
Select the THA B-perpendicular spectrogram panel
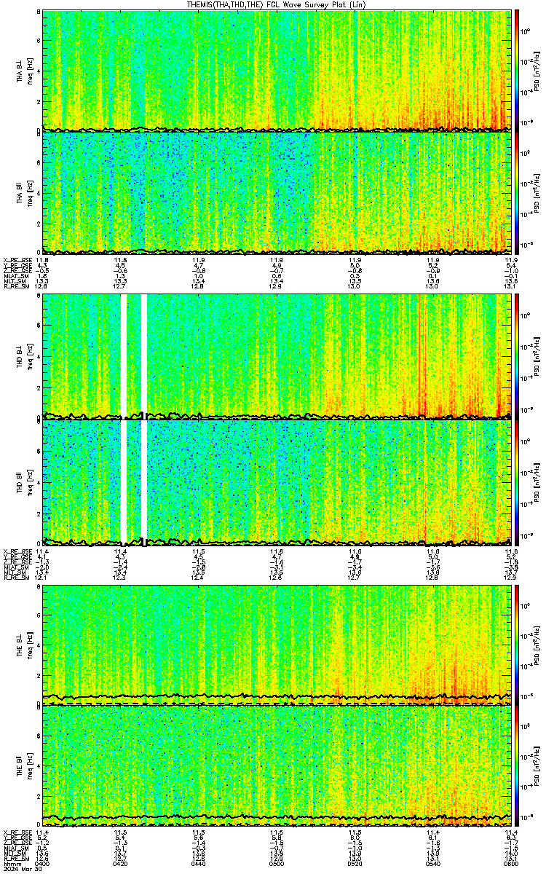[277, 70]
